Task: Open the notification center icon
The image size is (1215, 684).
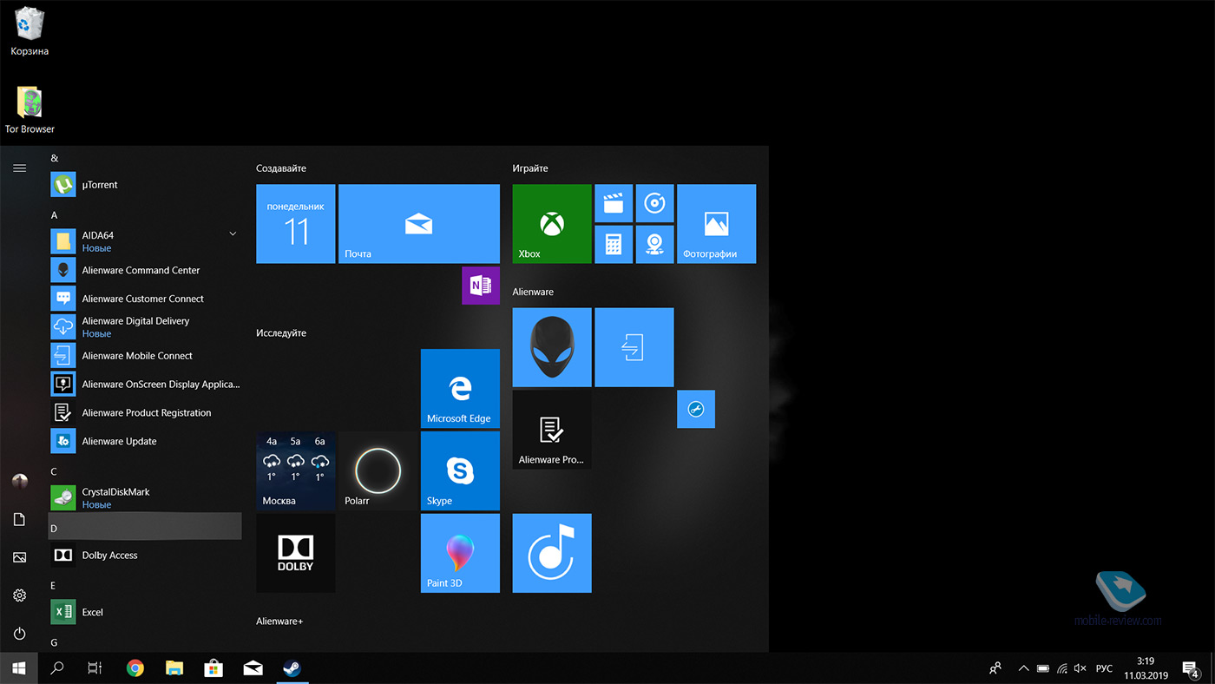Action: click(1191, 668)
